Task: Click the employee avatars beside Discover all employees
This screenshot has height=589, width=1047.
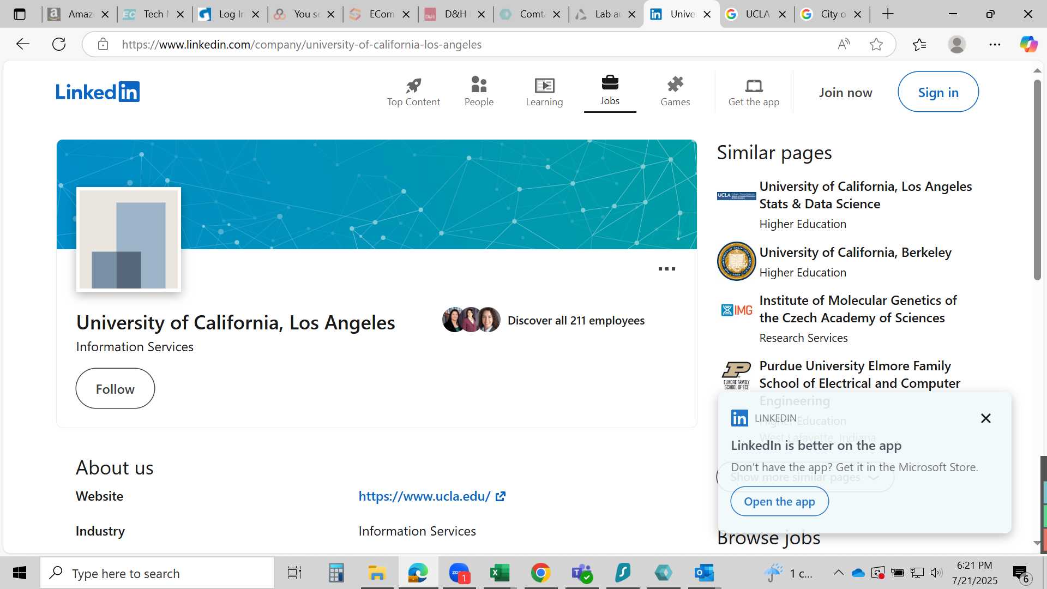Action: point(471,320)
